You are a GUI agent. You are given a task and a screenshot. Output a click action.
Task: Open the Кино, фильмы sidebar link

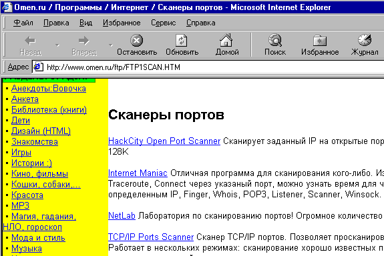pos(39,173)
